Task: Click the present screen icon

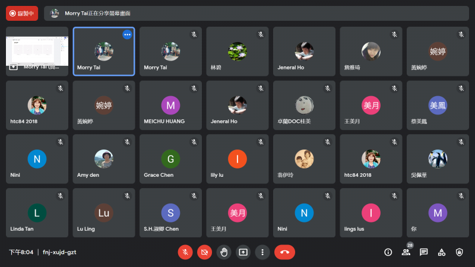Action: pyautogui.click(x=243, y=252)
